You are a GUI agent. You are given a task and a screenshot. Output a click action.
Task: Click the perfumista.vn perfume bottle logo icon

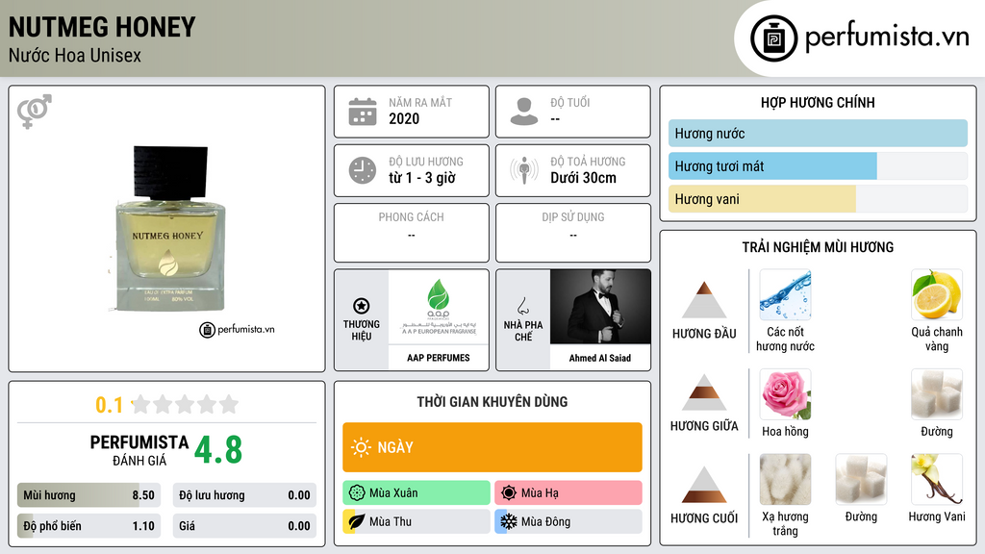pos(773,38)
